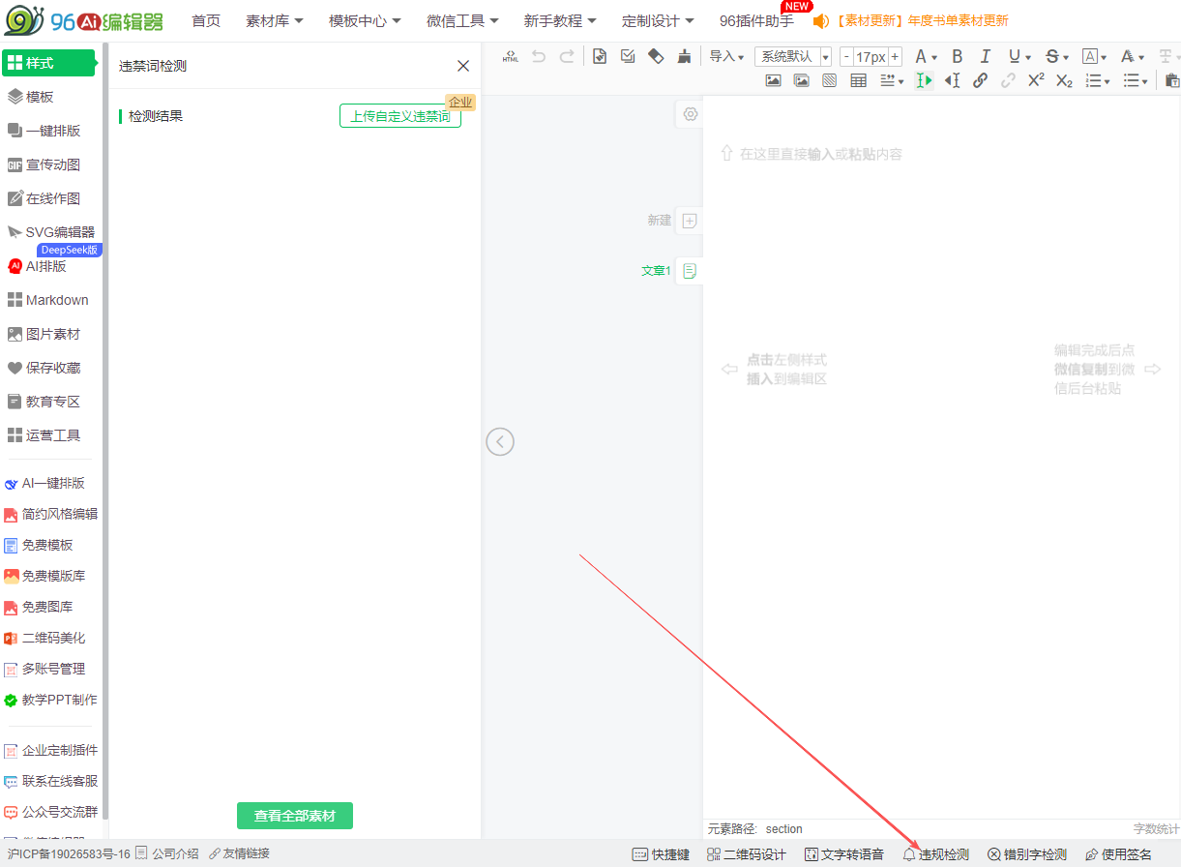
Task: Click the insert hyperlink icon
Action: click(980, 81)
